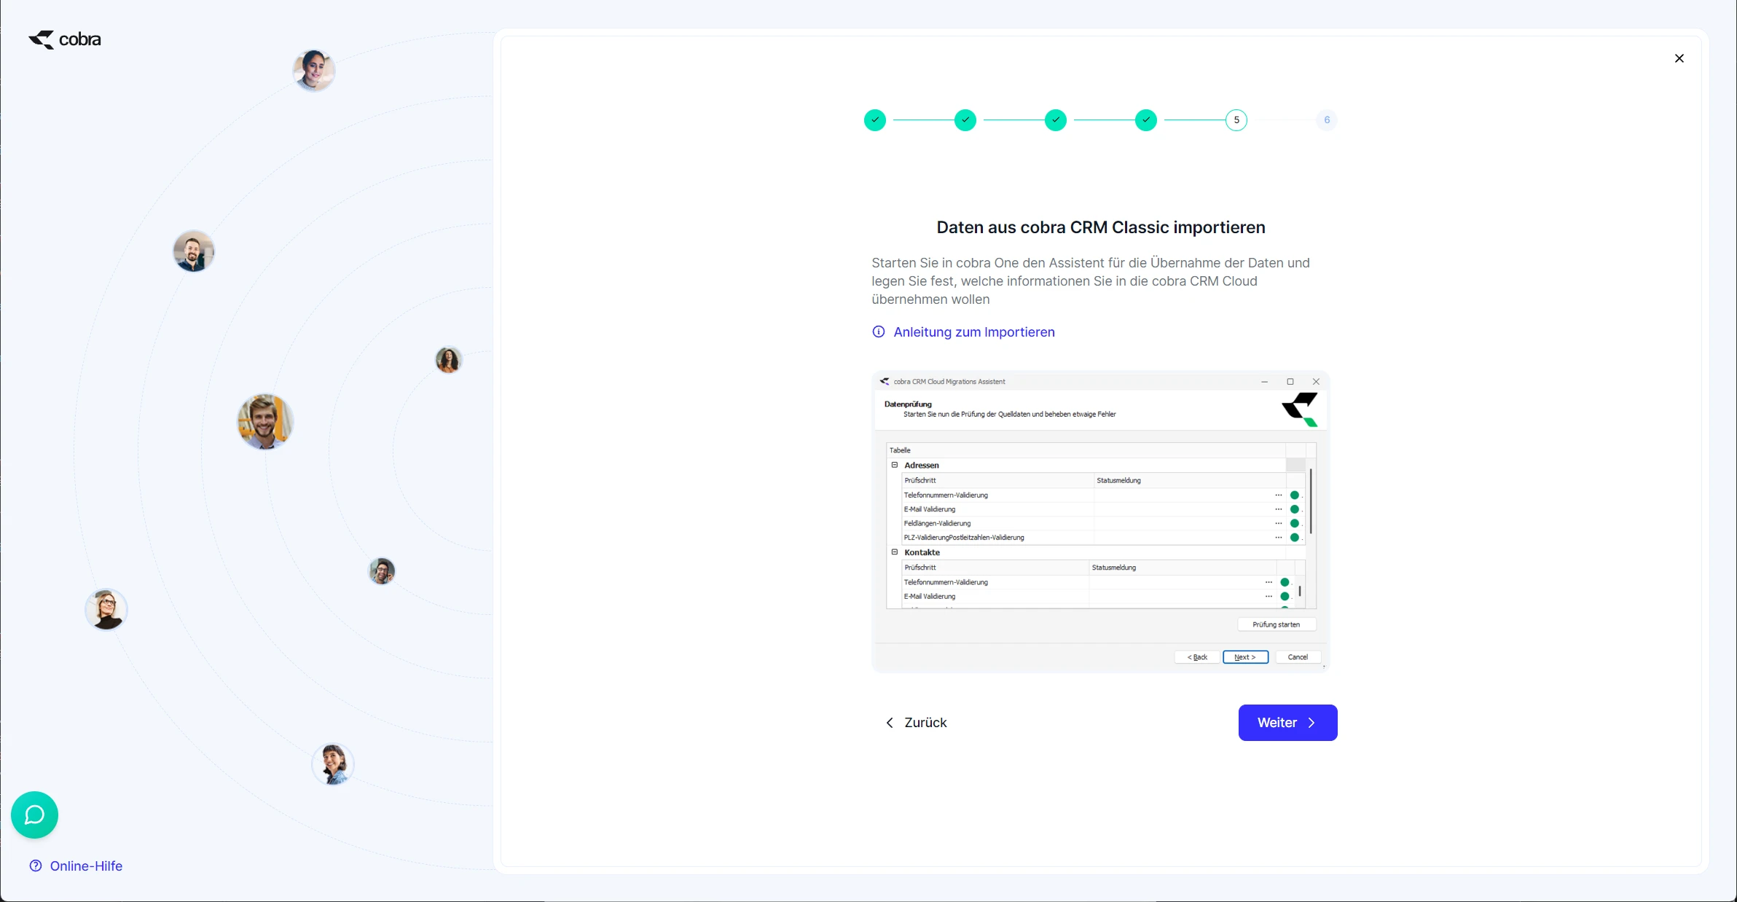Toggle the status indicator beside Feldlängen-Validierung
The width and height of the screenshot is (1737, 902).
[1295, 522]
